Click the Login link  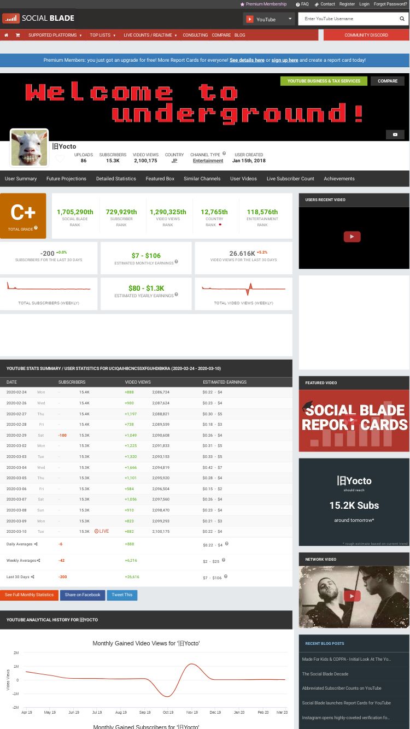[x=364, y=4]
